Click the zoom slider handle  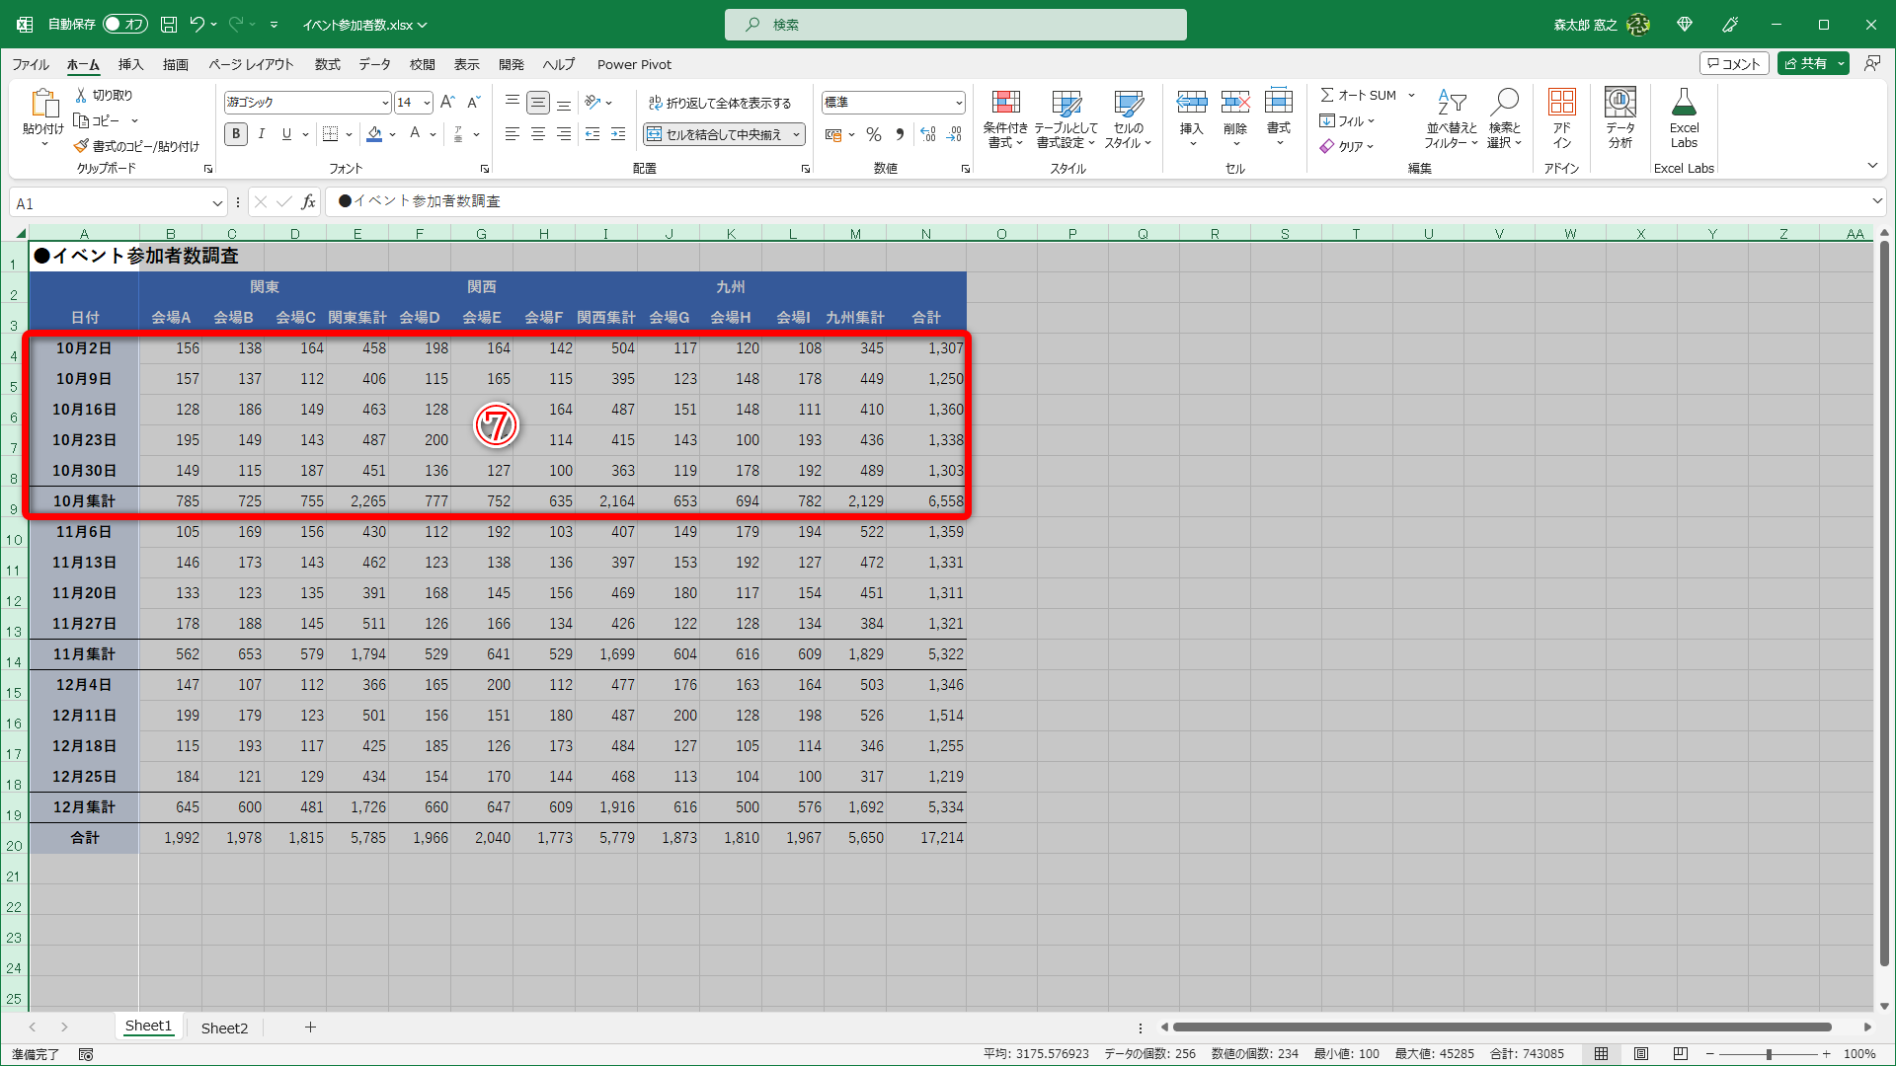click(1769, 1054)
